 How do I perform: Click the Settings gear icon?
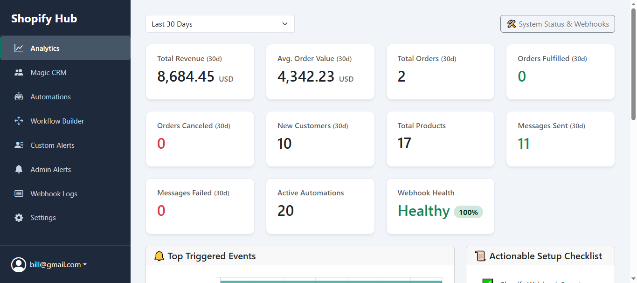pyautogui.click(x=19, y=218)
